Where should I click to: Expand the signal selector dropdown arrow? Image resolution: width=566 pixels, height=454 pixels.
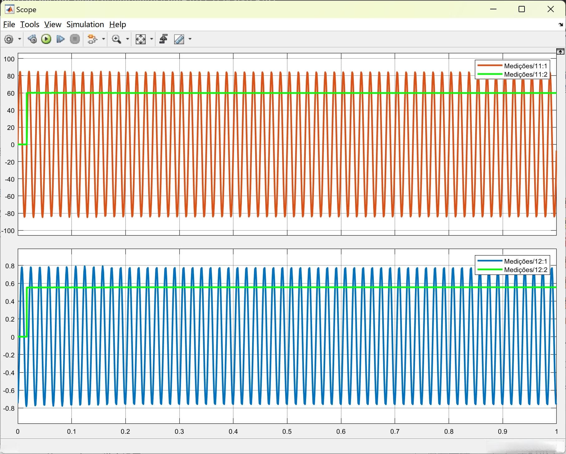(104, 39)
